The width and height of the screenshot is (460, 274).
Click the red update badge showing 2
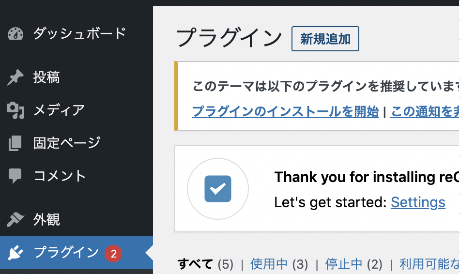click(113, 253)
